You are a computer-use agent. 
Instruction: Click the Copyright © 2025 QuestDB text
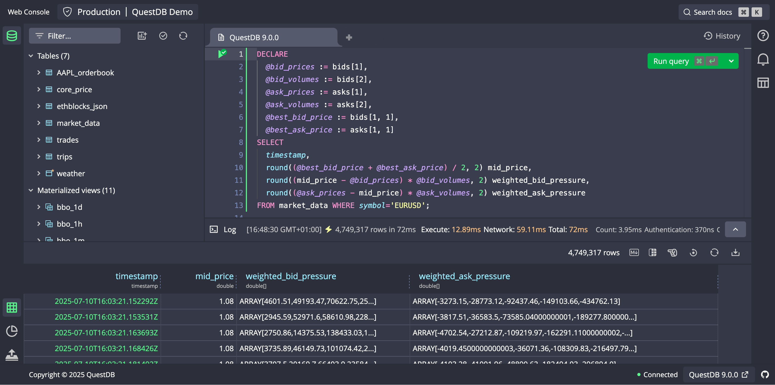(72, 374)
